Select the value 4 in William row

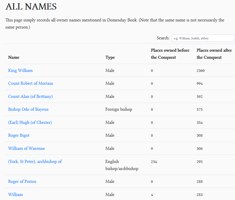pos(152,195)
